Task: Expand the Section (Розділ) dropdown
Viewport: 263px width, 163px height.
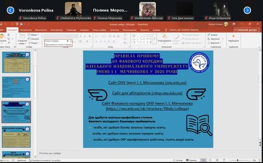Action: tap(33, 43)
